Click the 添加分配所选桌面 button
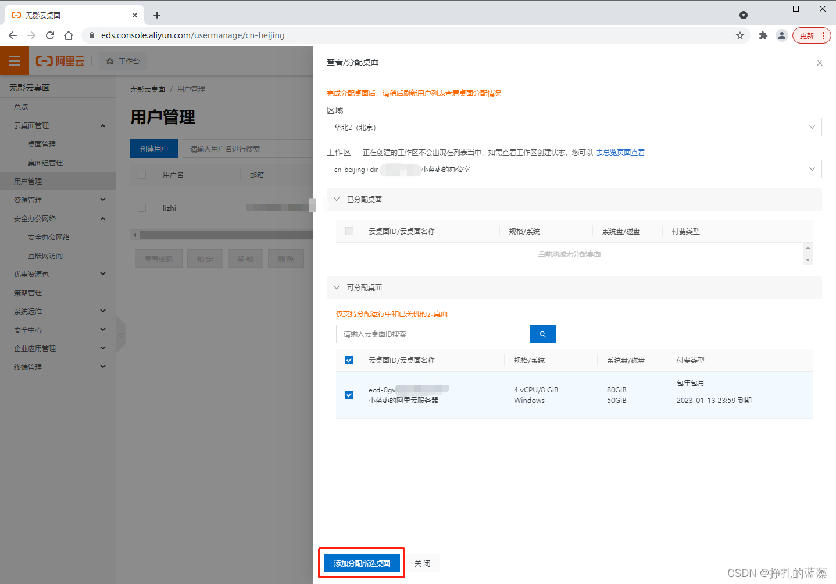This screenshot has width=836, height=584. [361, 563]
